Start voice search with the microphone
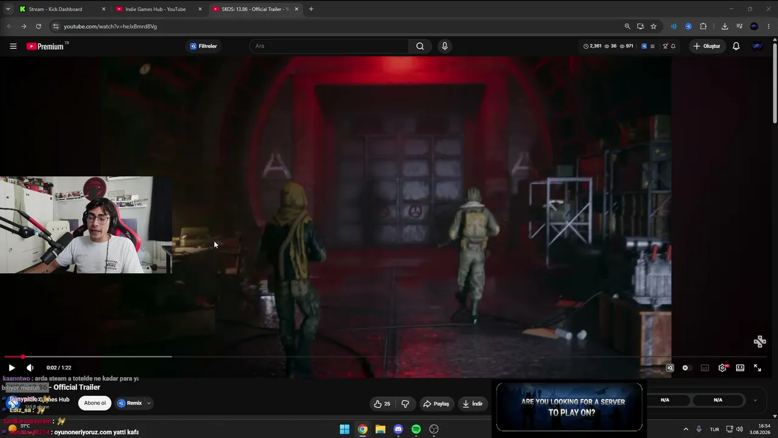The width and height of the screenshot is (778, 438). point(445,46)
